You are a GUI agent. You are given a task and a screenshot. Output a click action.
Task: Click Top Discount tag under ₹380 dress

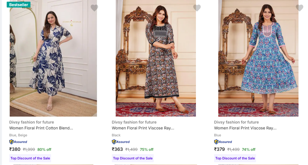point(30,158)
